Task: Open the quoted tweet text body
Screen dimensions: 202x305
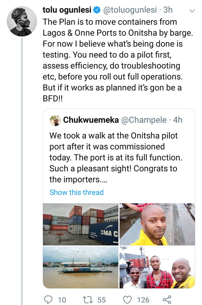Action: coord(115,157)
